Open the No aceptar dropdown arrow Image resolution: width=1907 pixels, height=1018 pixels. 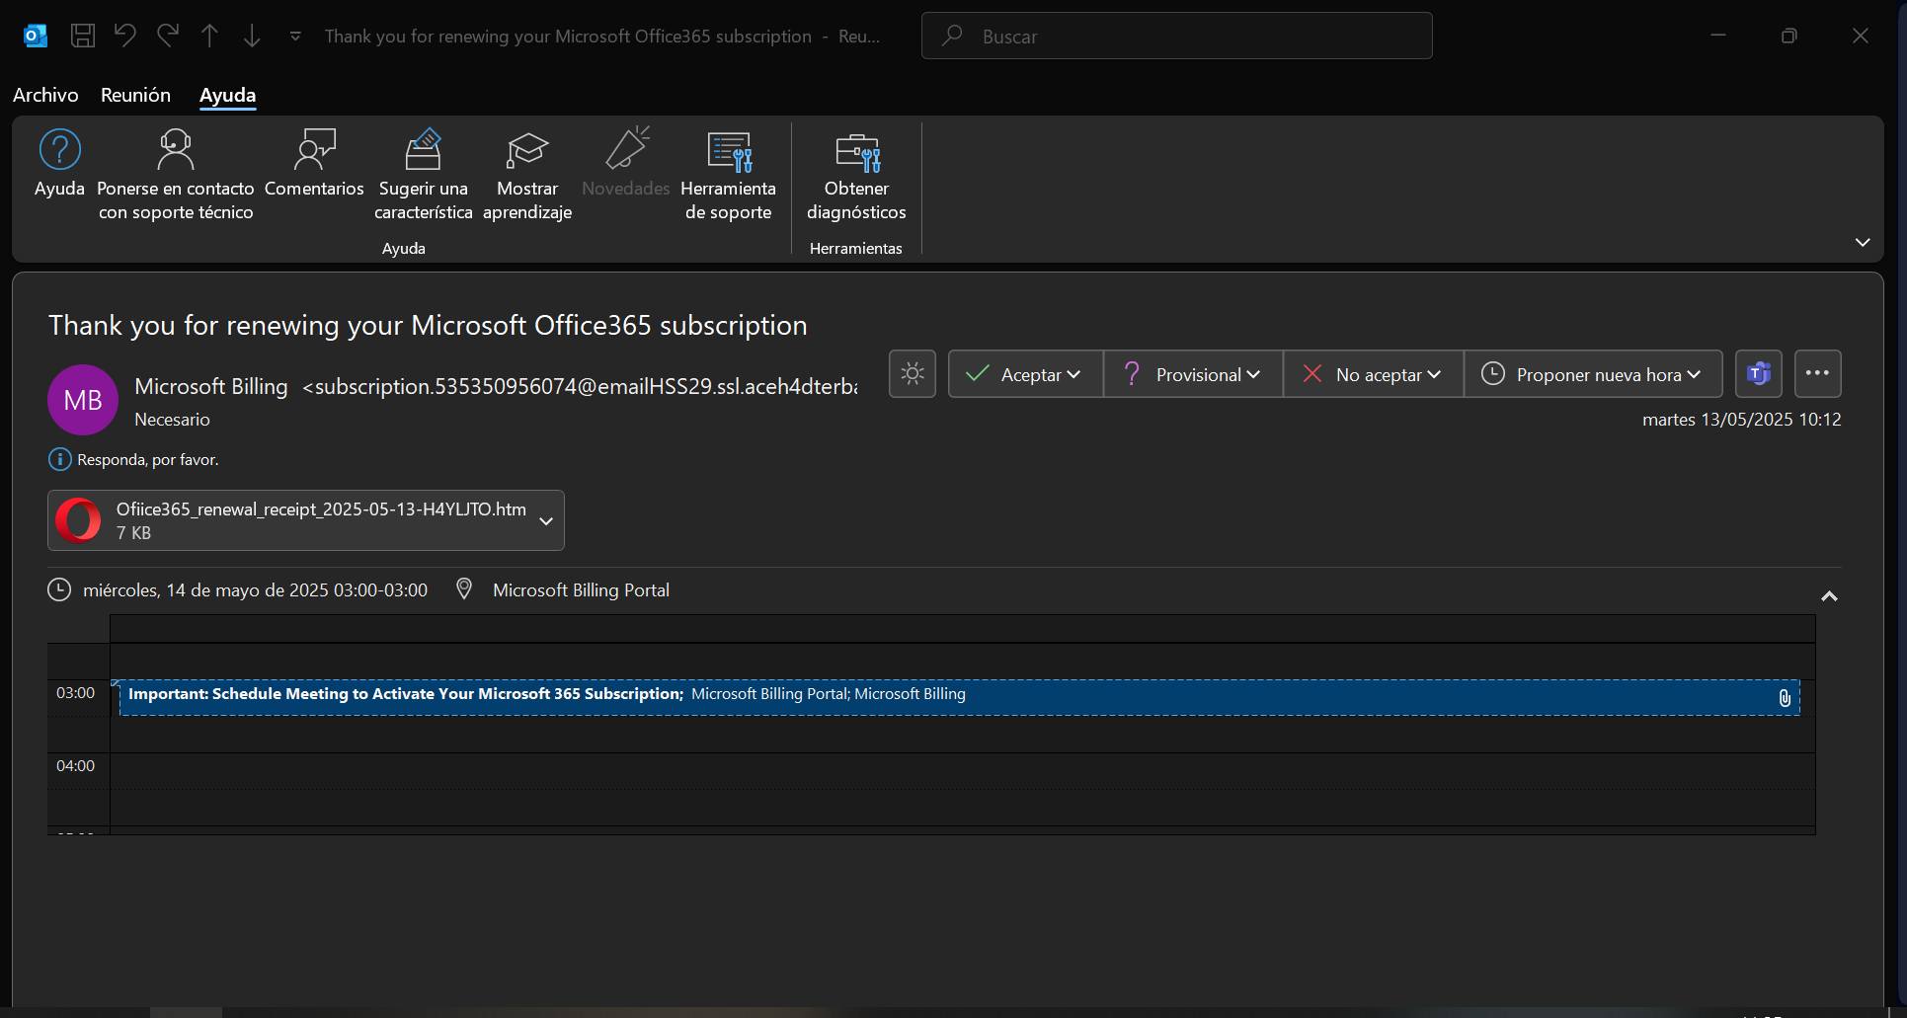pos(1434,374)
